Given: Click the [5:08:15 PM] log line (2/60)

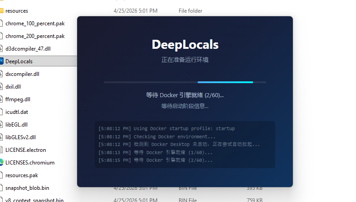Looking at the screenshot, I should (x=156, y=160).
